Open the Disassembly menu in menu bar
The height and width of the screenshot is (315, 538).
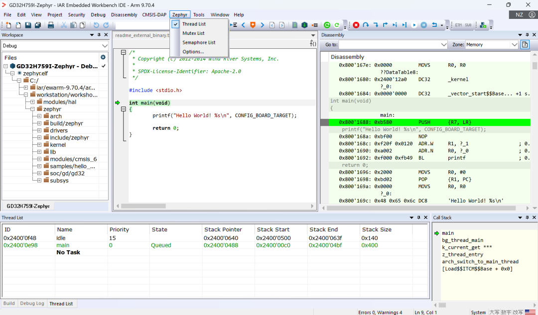[x=124, y=15]
